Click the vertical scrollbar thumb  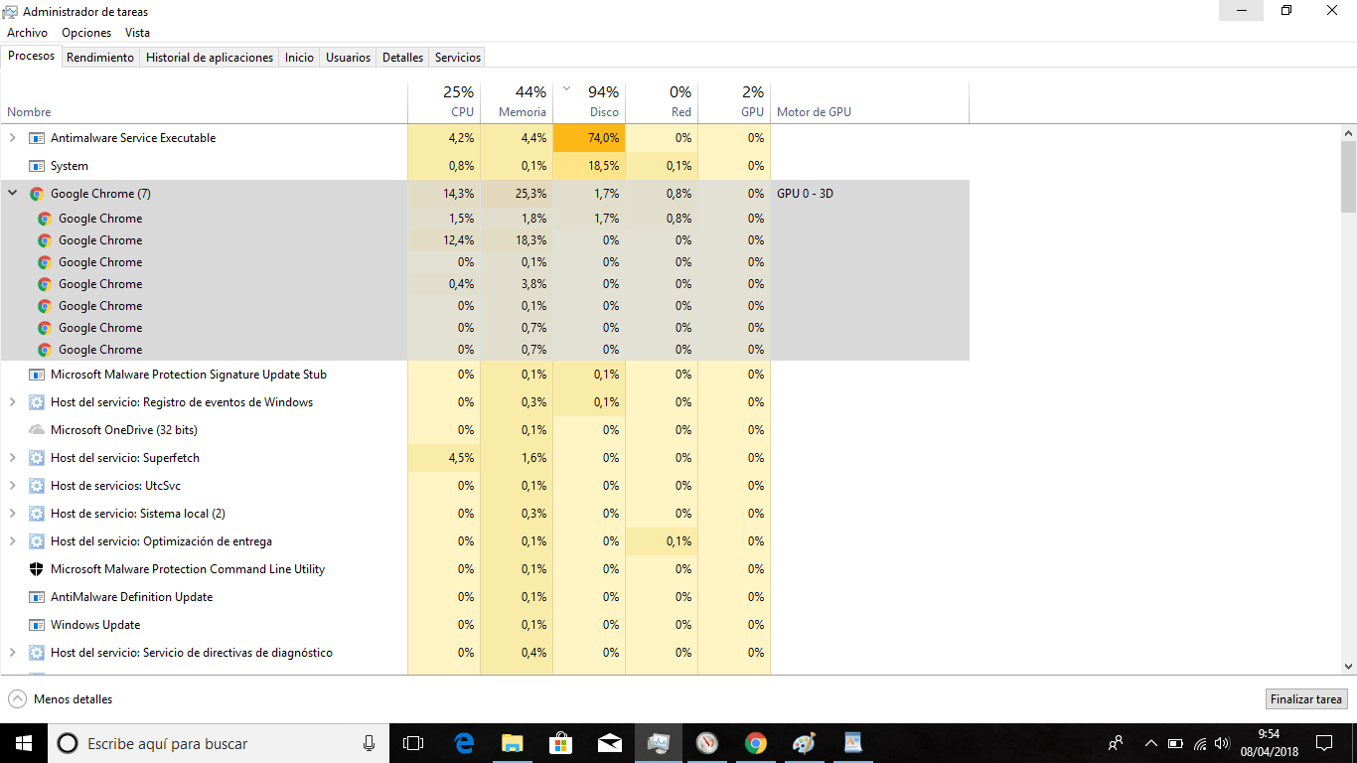[x=1349, y=177]
